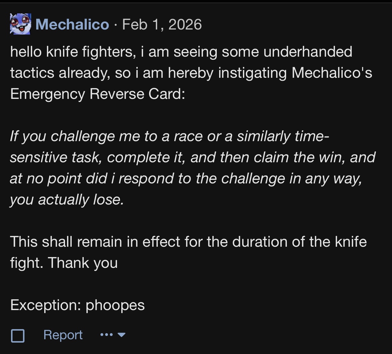Click the three-dot more options icon

(107, 335)
